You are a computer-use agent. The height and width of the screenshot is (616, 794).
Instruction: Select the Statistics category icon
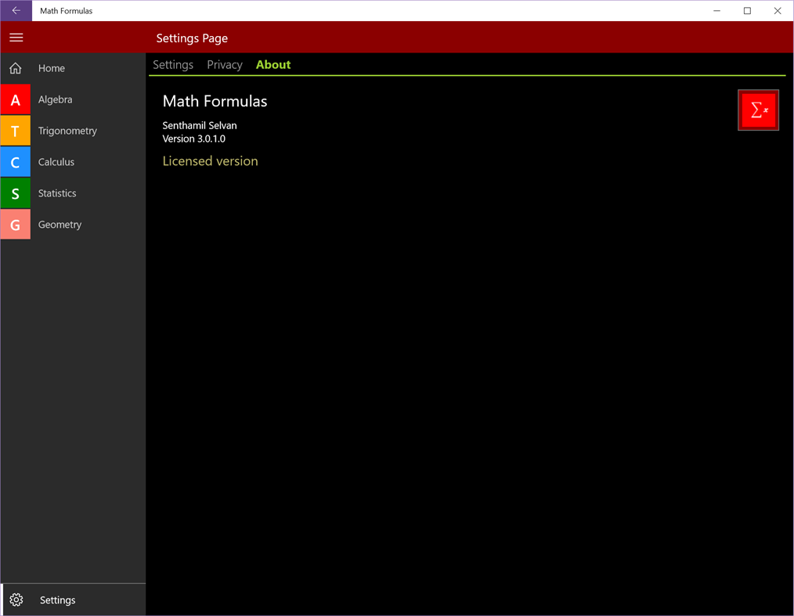[x=16, y=193]
